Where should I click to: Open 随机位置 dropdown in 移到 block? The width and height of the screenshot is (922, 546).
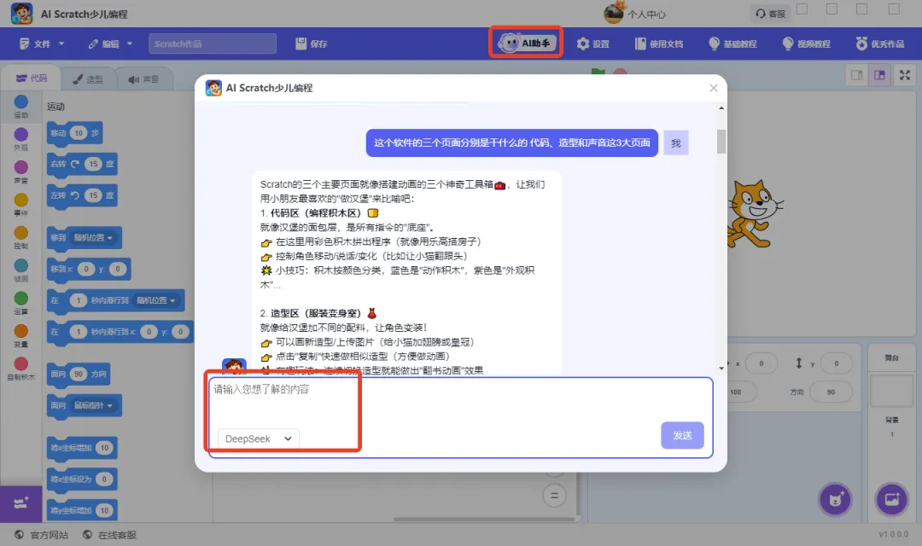pos(93,237)
